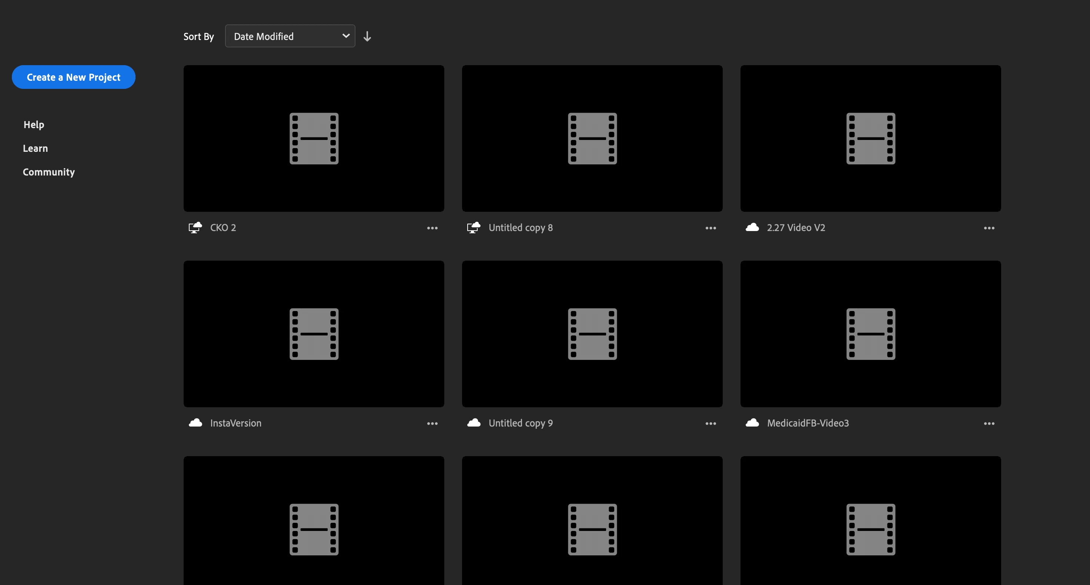The height and width of the screenshot is (585, 1090).
Task: Click the sort direction arrow
Action: 367,36
